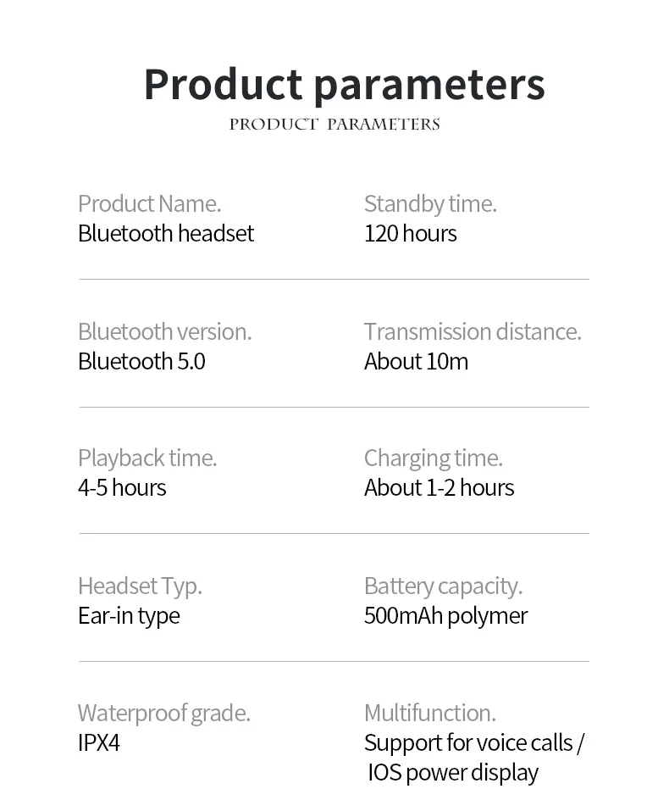This screenshot has height=800, width=669.
Task: Click the "120 hours" value
Action: click(410, 234)
